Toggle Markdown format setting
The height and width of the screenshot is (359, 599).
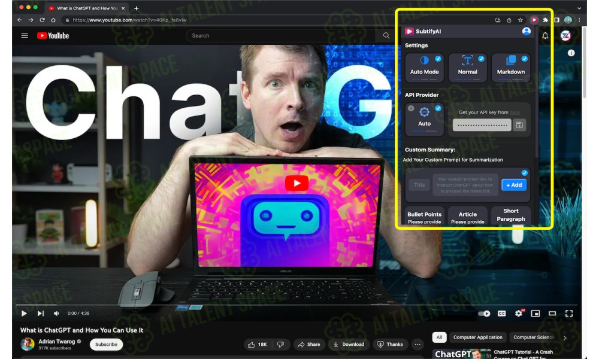click(x=511, y=68)
